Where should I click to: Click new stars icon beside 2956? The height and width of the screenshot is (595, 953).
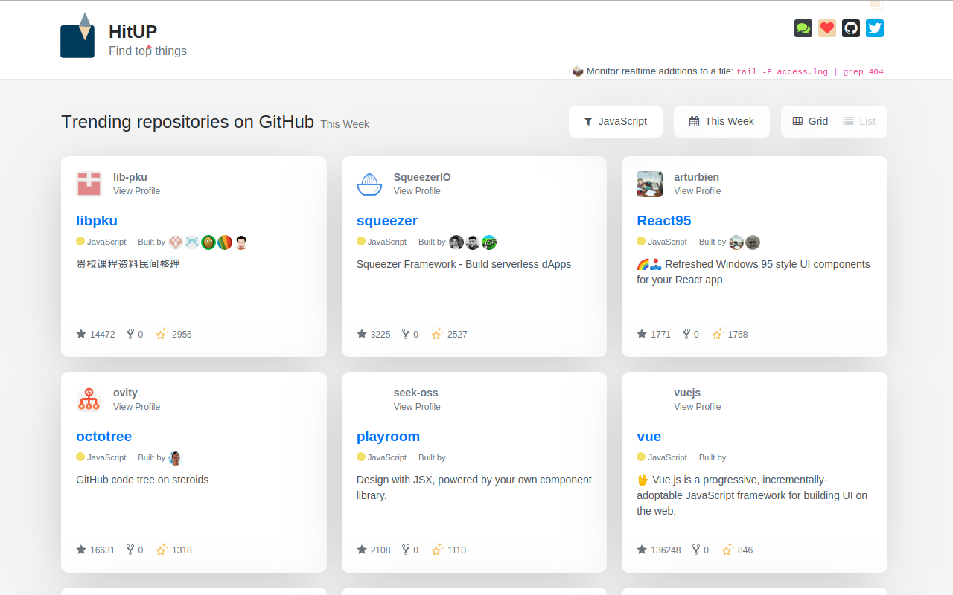[x=162, y=334]
